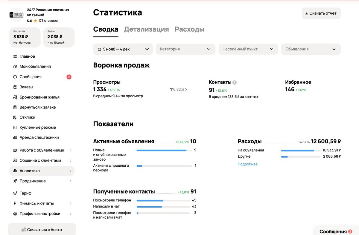This screenshot has width=359, height=235.
Task: Click the Аренда спецтехники vehicle icon
Action: coord(15,138)
